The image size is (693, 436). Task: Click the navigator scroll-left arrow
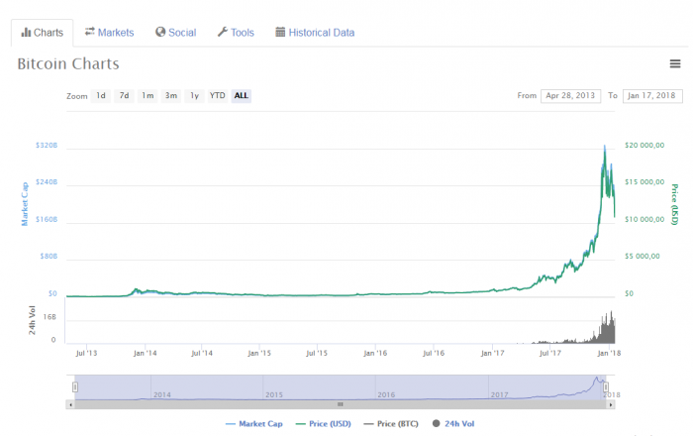click(70, 404)
